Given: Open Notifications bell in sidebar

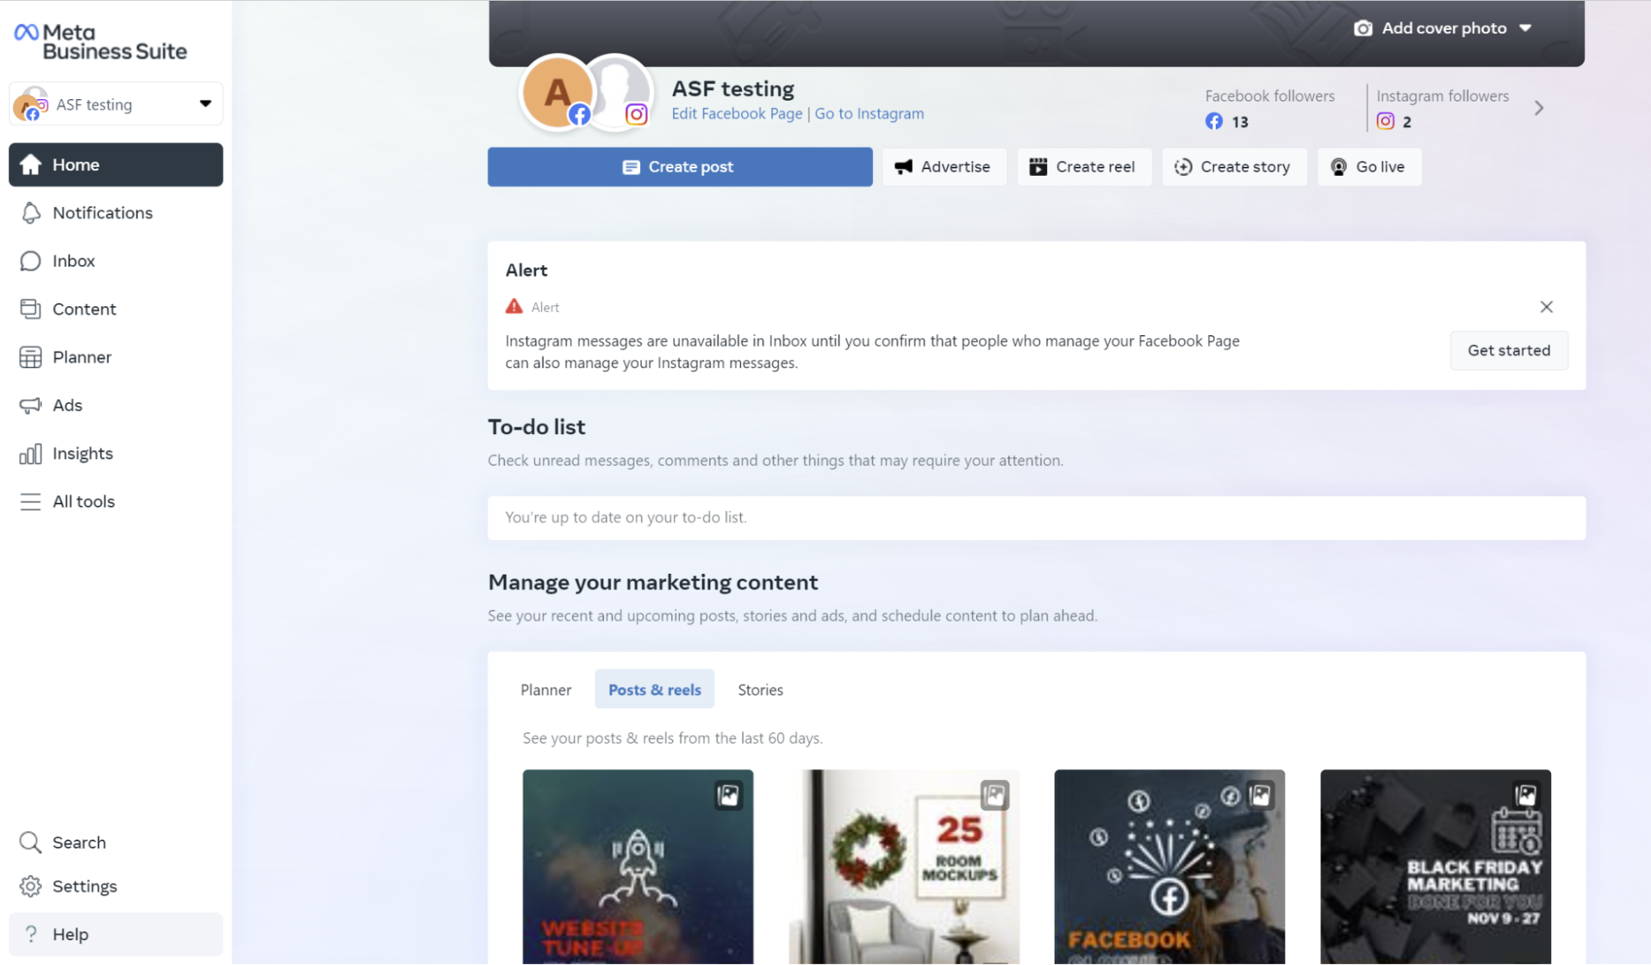Looking at the screenshot, I should (31, 213).
